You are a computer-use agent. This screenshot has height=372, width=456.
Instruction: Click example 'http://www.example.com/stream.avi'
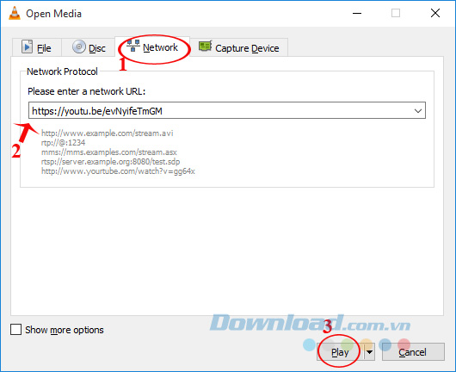pos(107,133)
